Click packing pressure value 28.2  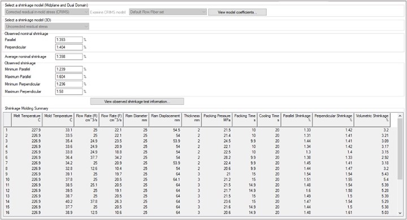coord(227,157)
